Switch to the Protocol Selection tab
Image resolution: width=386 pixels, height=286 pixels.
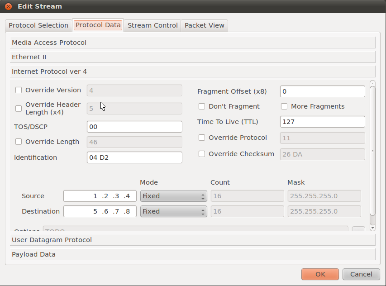point(38,25)
